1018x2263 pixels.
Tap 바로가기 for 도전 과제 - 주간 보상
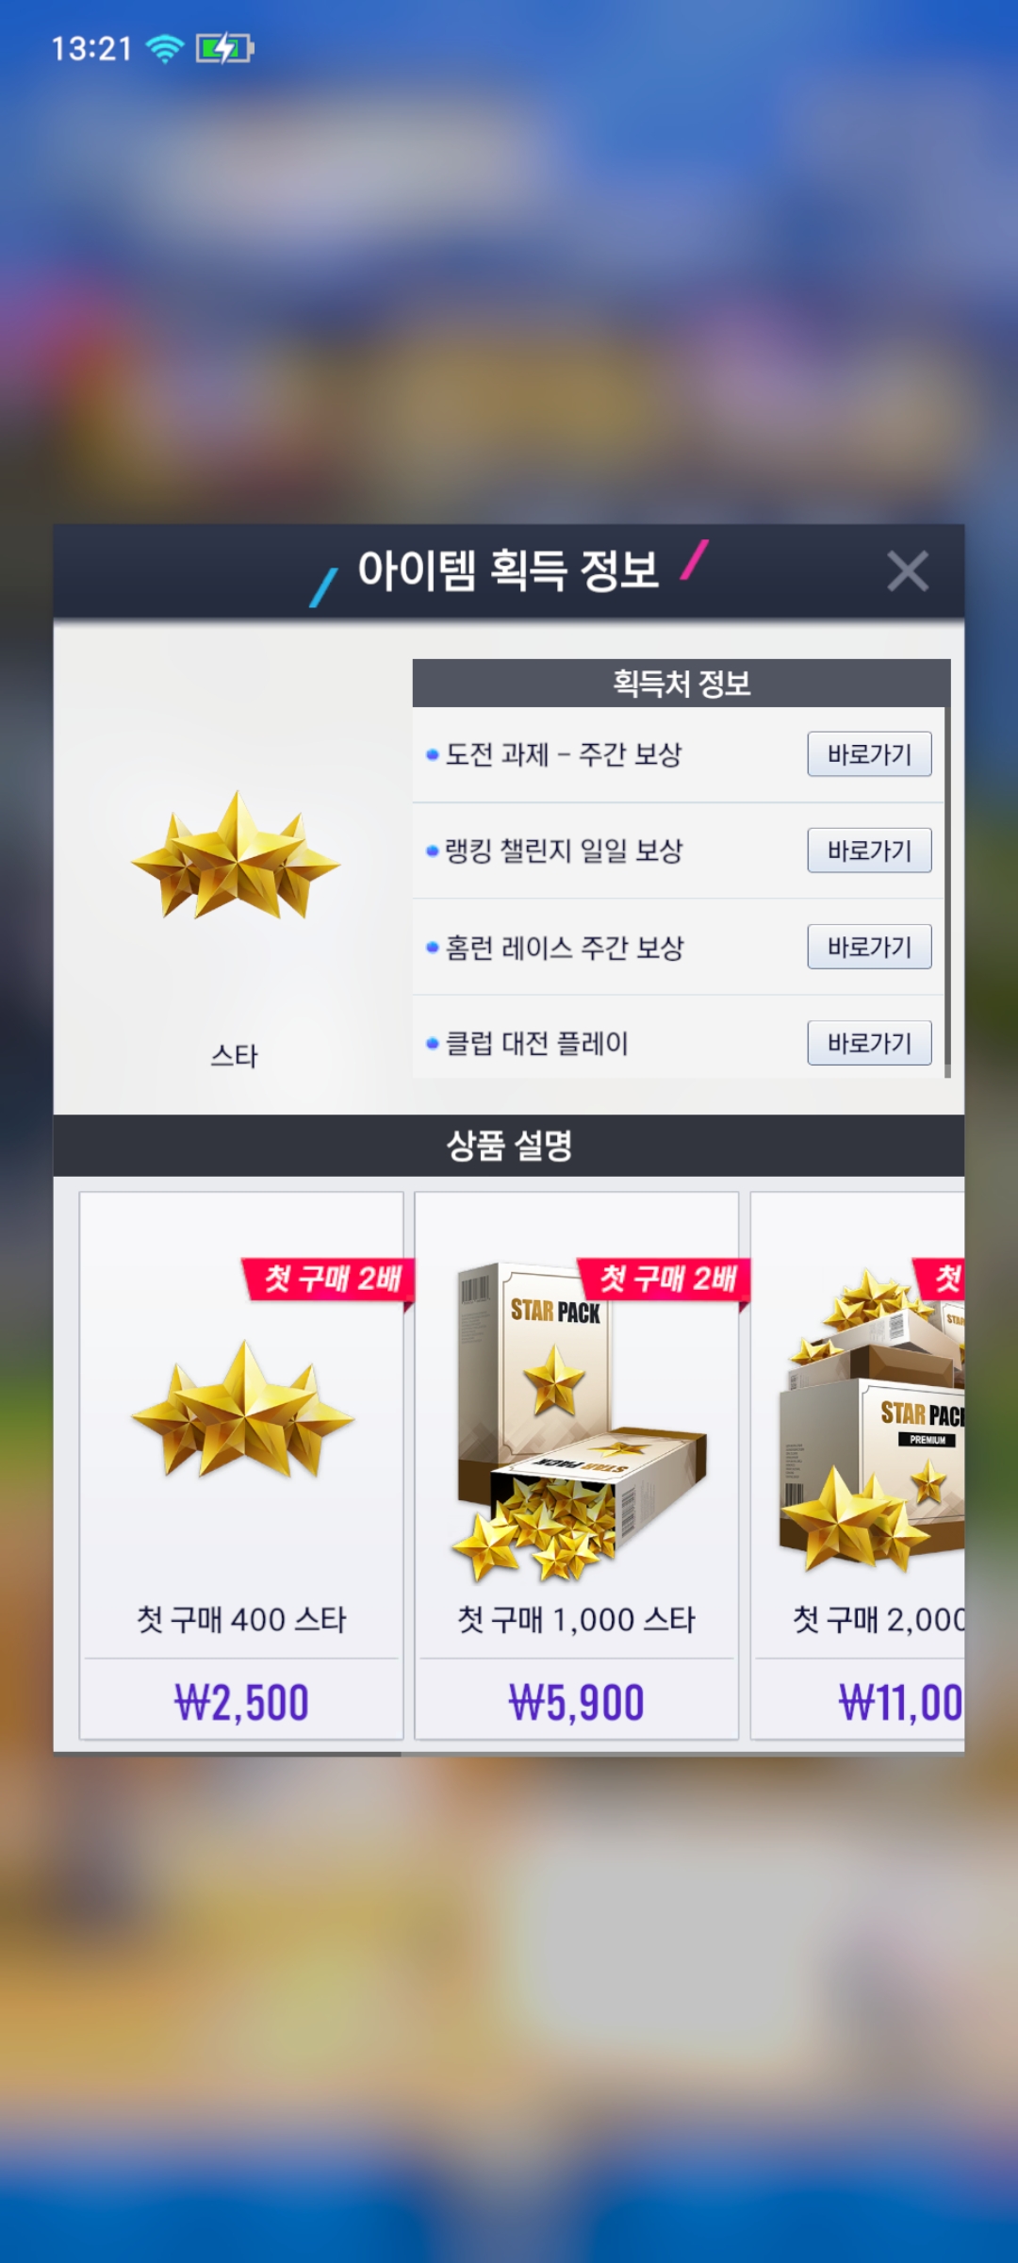click(x=869, y=754)
